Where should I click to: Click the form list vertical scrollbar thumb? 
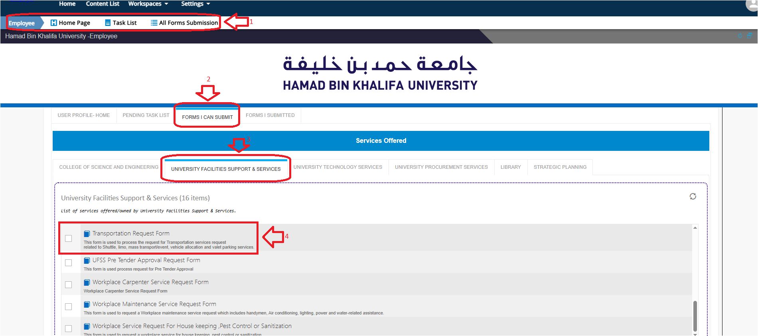click(x=695, y=316)
